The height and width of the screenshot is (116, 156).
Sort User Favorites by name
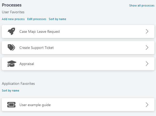point(57,19)
